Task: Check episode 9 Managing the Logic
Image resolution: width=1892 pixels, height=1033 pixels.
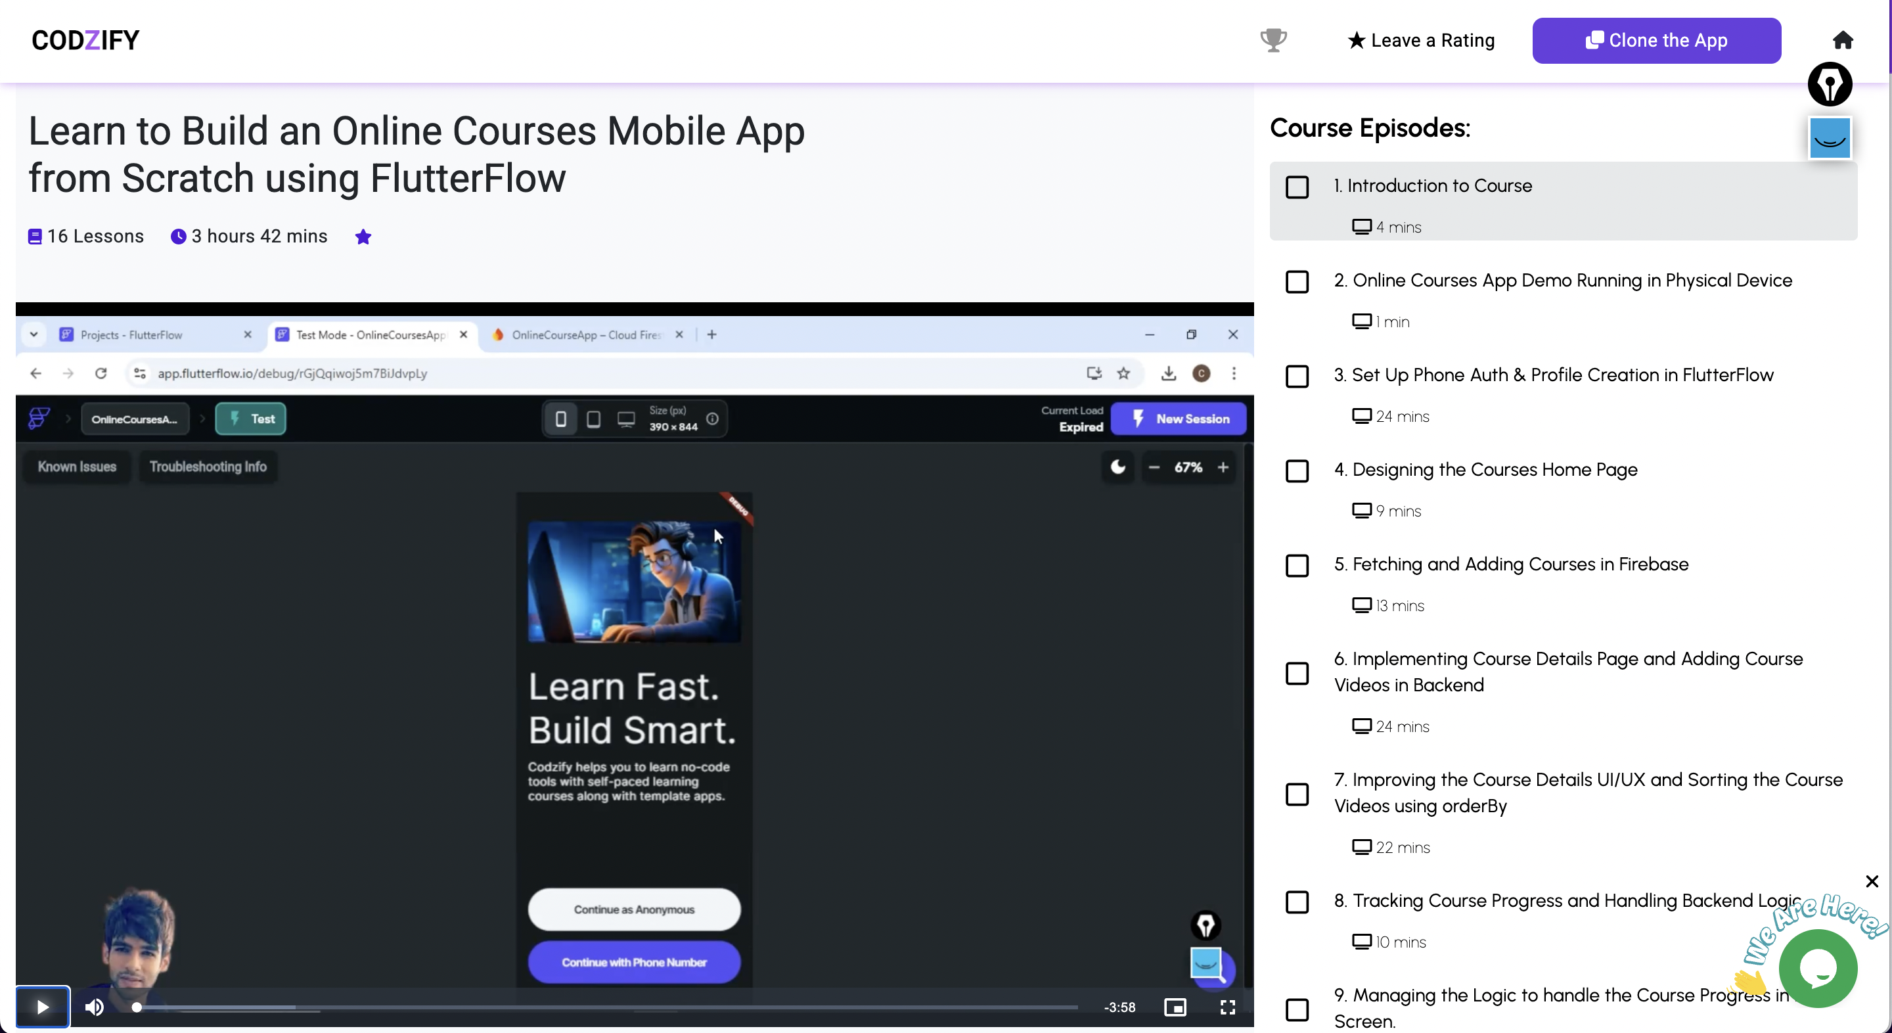Action: tap(1296, 1009)
